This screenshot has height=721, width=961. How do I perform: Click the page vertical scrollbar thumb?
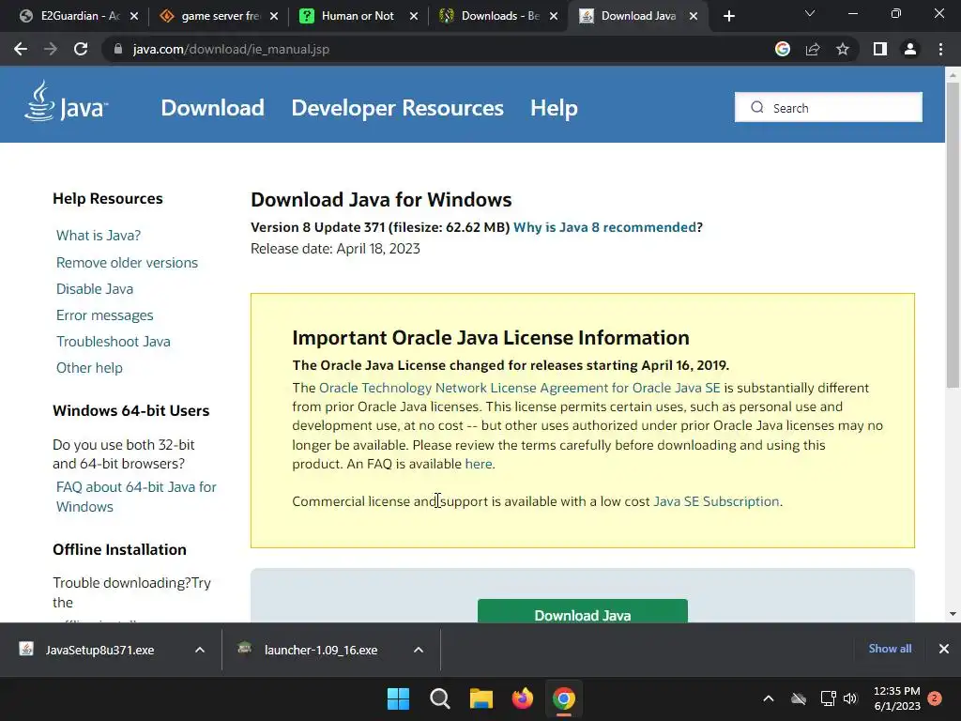pos(953,235)
